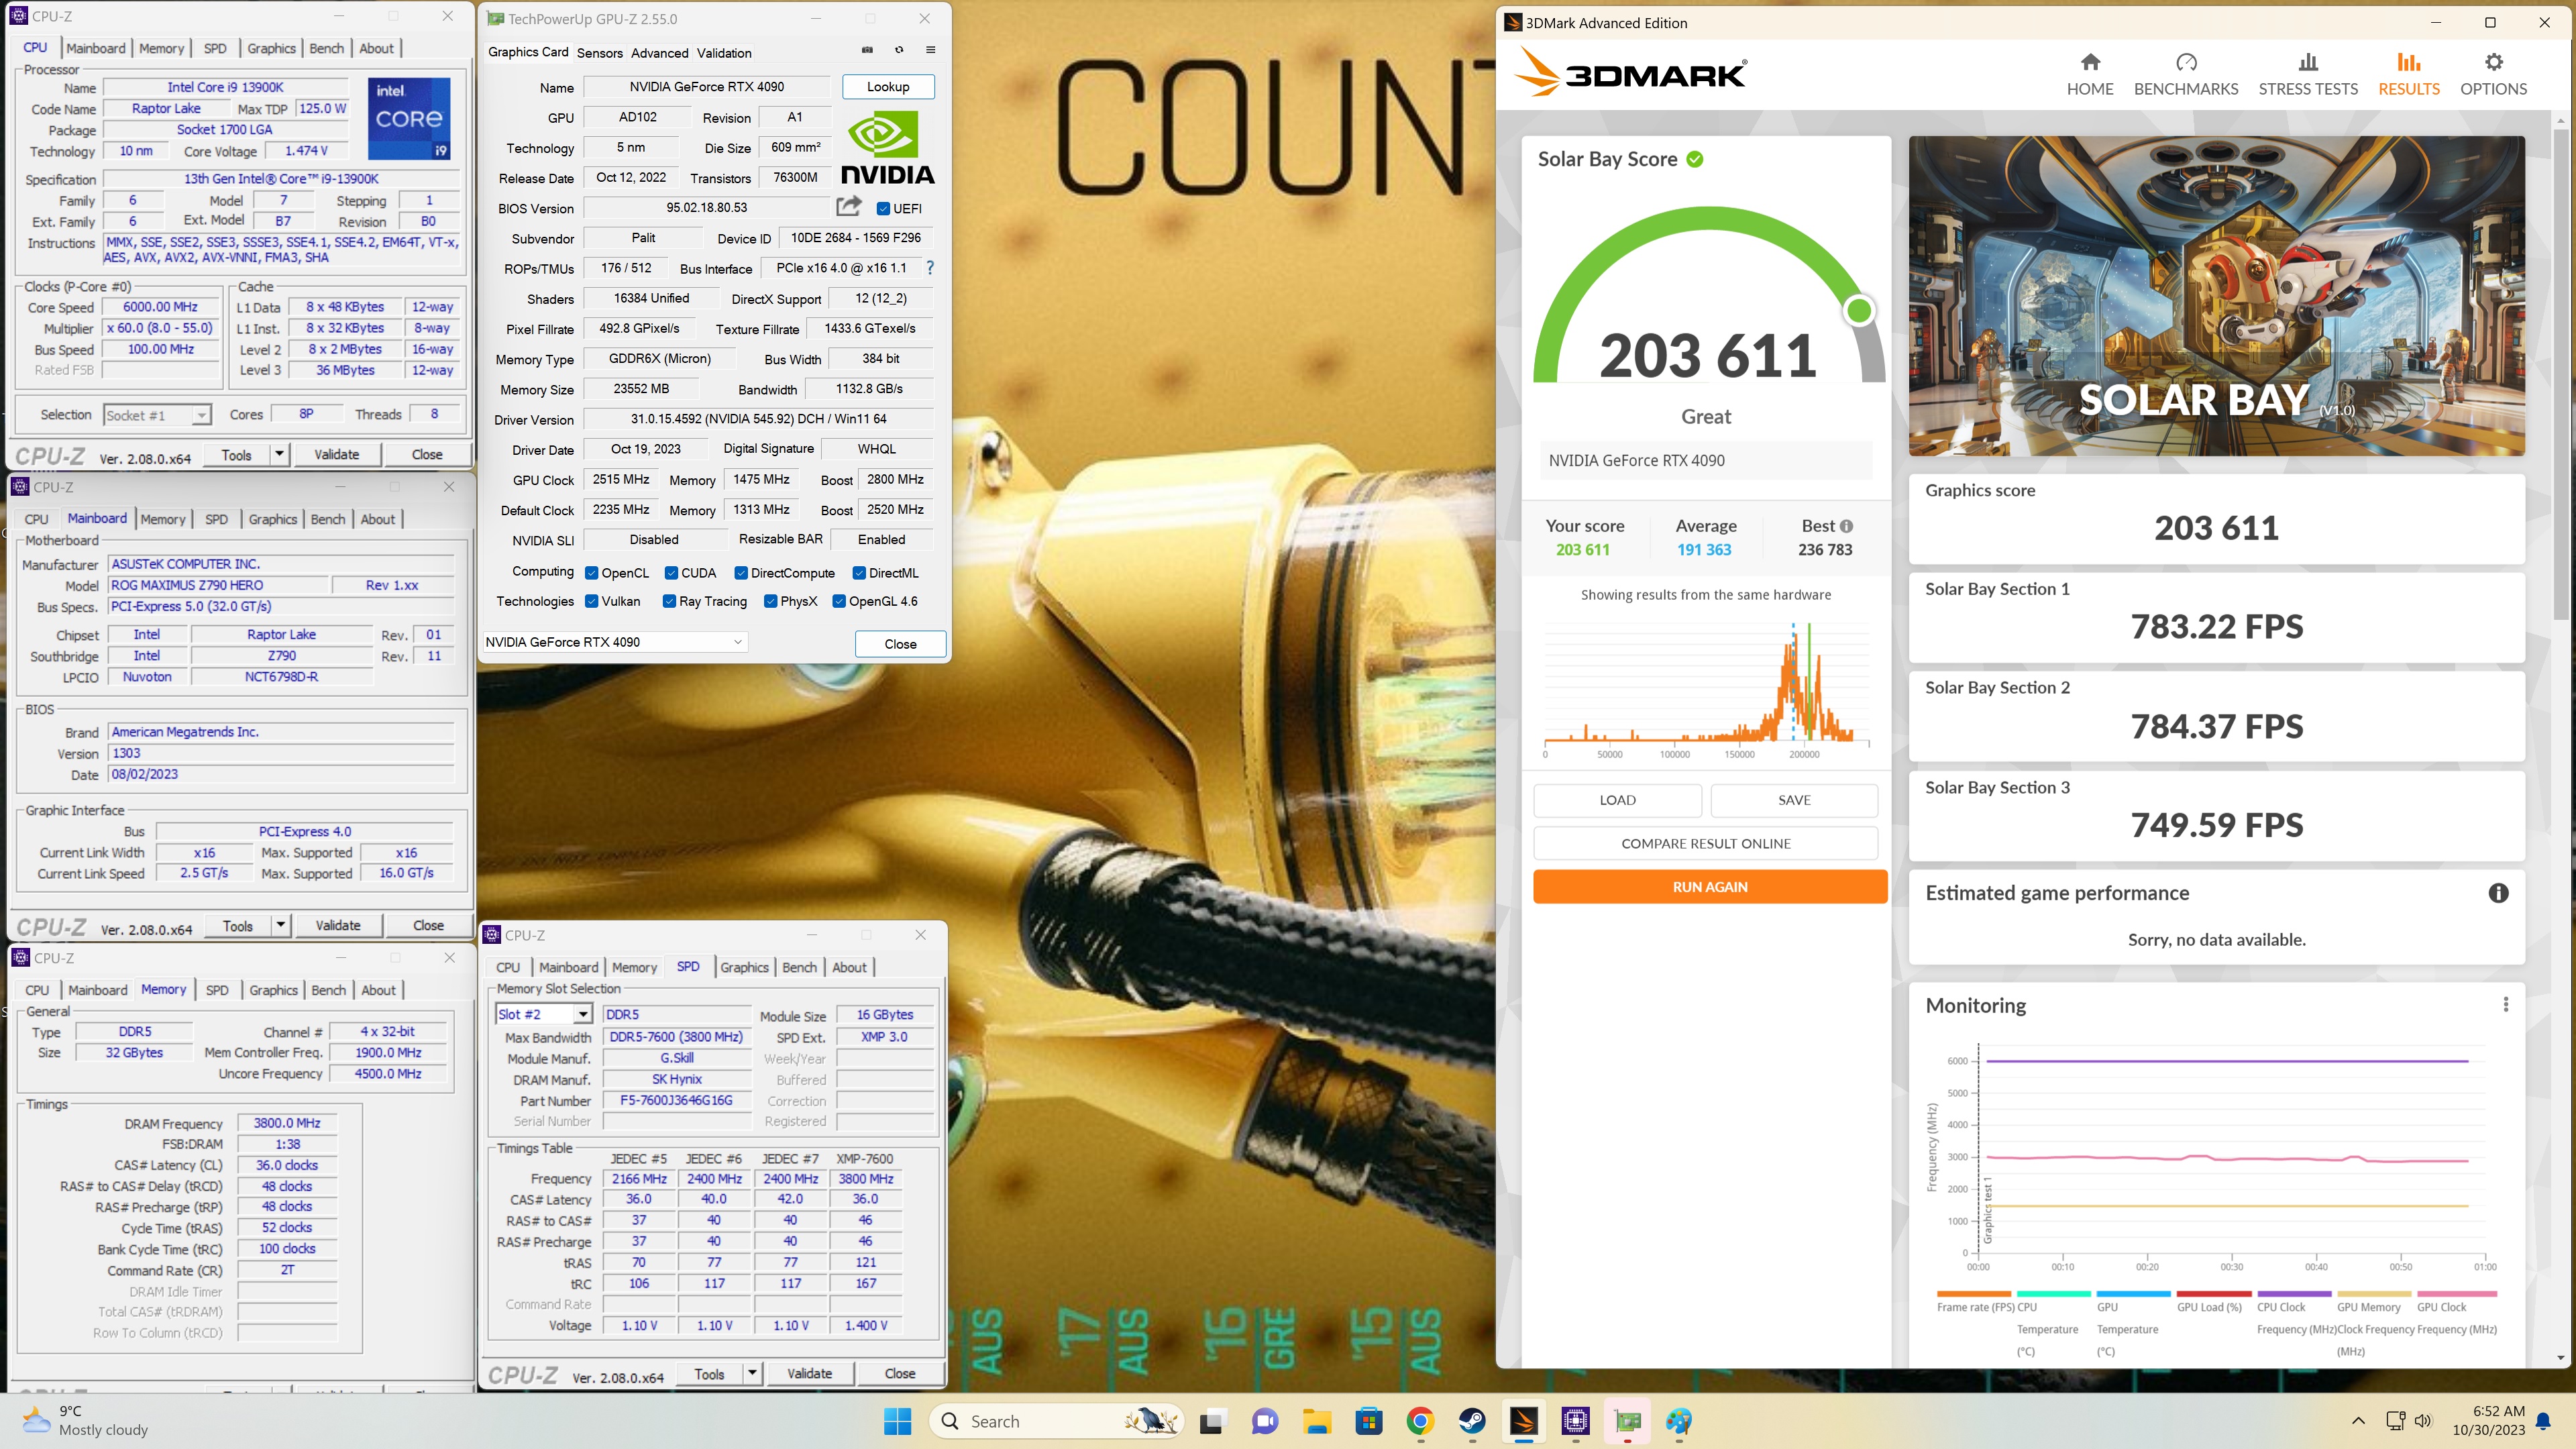2576x1449 pixels.
Task: Open GPU-Z hamburger menu
Action: (x=930, y=50)
